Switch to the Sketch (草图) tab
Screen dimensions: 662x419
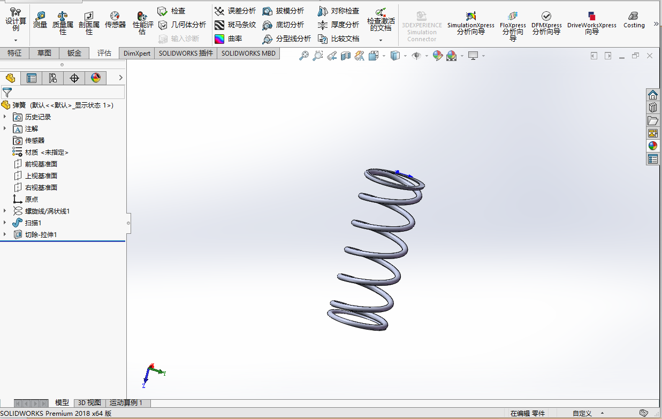click(x=44, y=53)
